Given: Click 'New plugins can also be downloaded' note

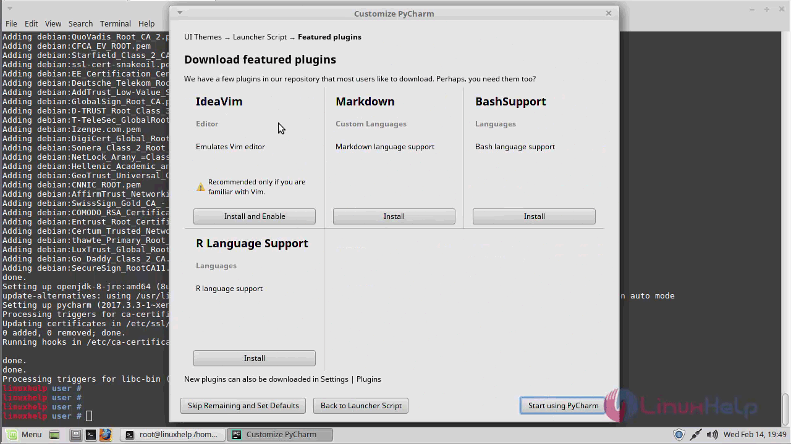Looking at the screenshot, I should pos(282,379).
